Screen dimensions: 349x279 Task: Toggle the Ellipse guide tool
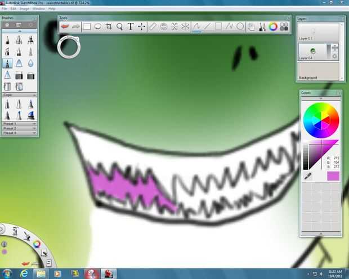164,26
